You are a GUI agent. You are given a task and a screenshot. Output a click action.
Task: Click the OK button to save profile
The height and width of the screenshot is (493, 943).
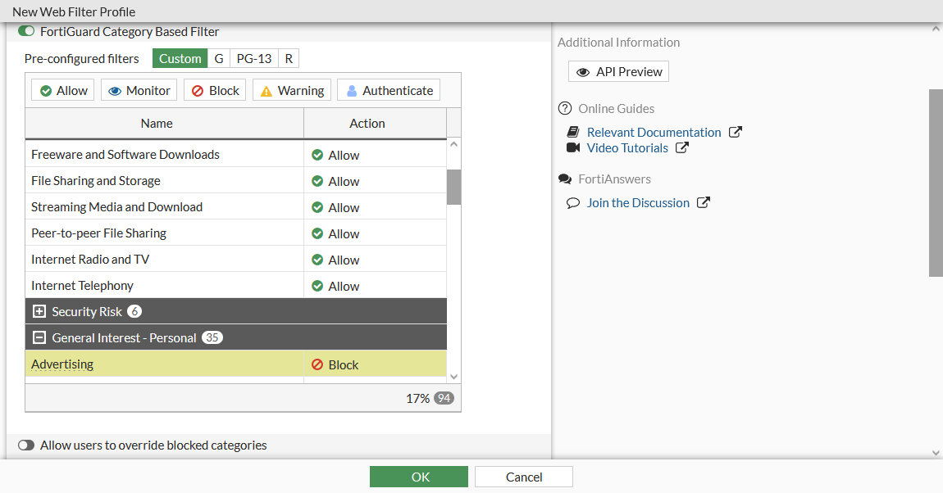(x=418, y=476)
